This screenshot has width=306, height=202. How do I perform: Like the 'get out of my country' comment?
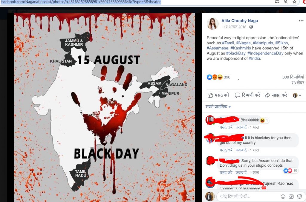point(226,150)
